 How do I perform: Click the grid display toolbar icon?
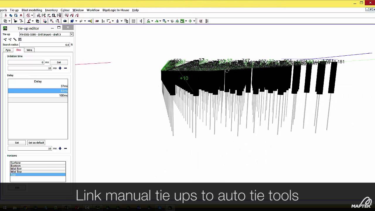tap(134, 21)
